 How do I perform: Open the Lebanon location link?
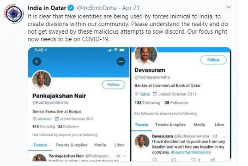(x=44, y=119)
